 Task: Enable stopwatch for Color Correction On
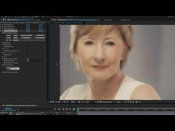5,51
